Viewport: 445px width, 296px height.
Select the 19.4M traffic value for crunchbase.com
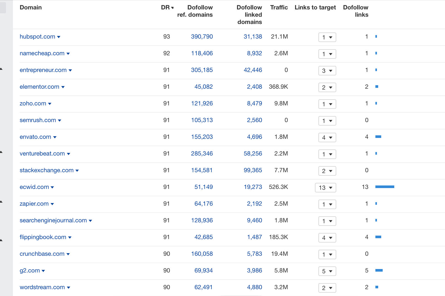tap(279, 254)
